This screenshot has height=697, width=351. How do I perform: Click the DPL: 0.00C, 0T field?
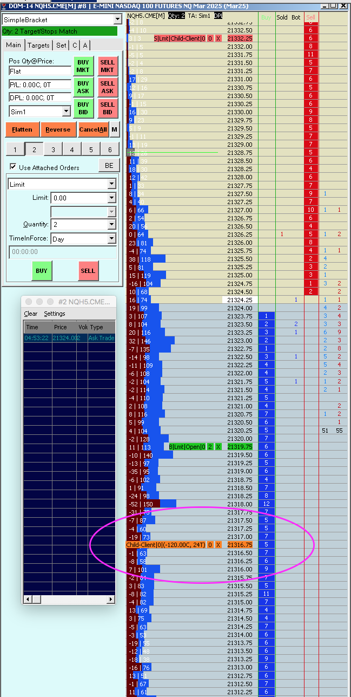click(40, 98)
